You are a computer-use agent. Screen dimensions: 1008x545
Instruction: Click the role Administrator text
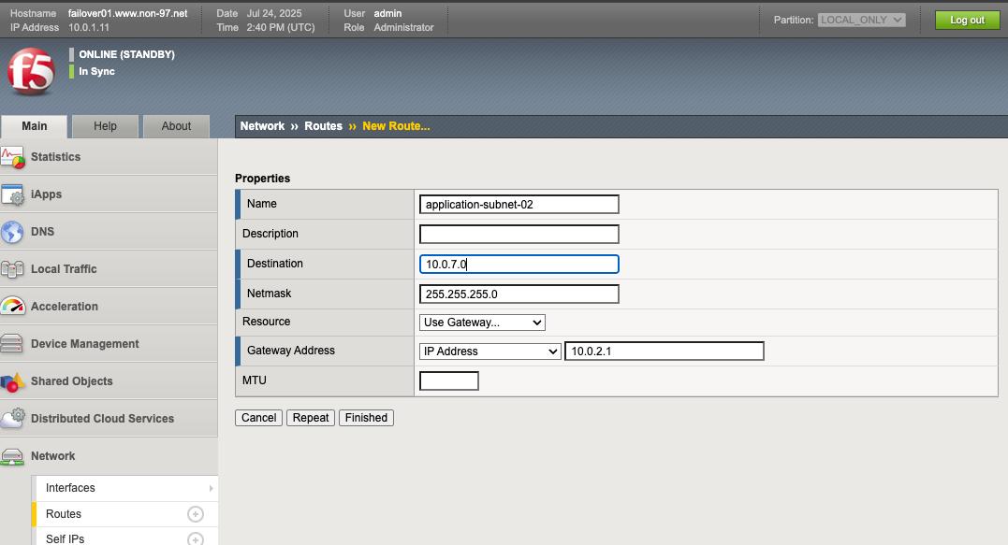[403, 28]
